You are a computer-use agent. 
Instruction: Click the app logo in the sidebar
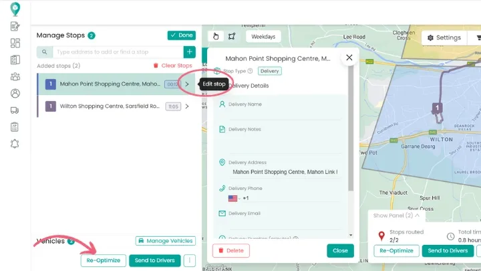point(15,9)
